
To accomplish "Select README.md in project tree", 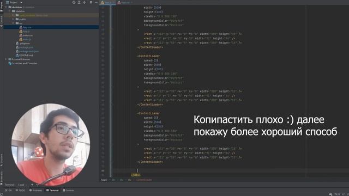I will click(x=26, y=56).
